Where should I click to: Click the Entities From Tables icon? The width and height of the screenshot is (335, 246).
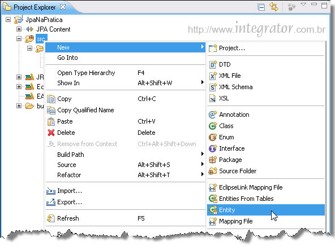(213, 199)
